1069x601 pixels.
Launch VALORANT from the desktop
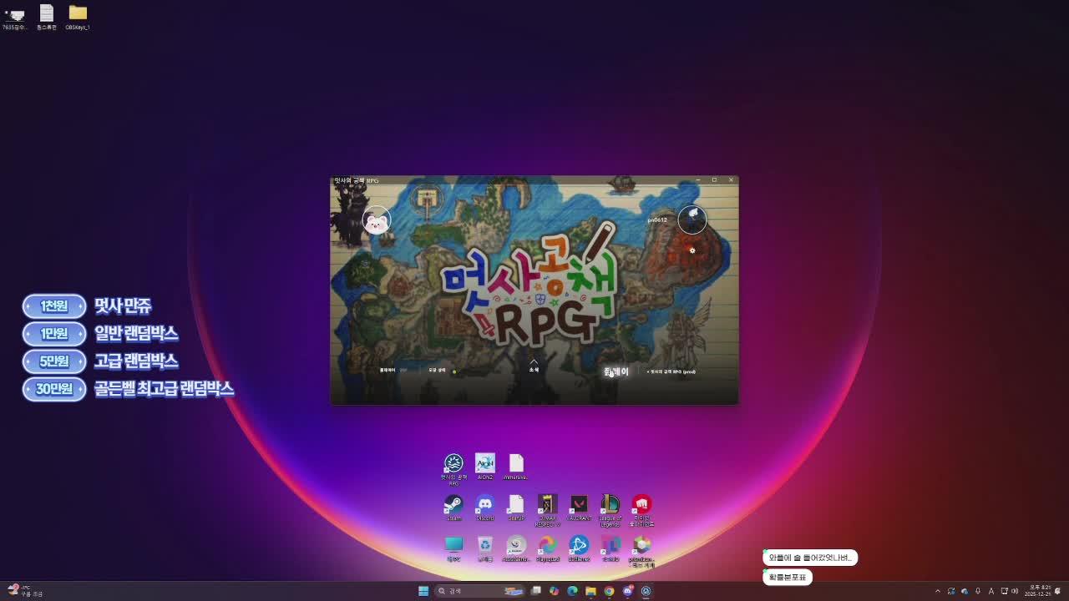580,505
